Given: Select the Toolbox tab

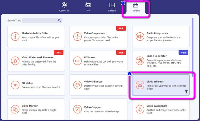Looking at the screenshot, I should (x=136, y=7).
